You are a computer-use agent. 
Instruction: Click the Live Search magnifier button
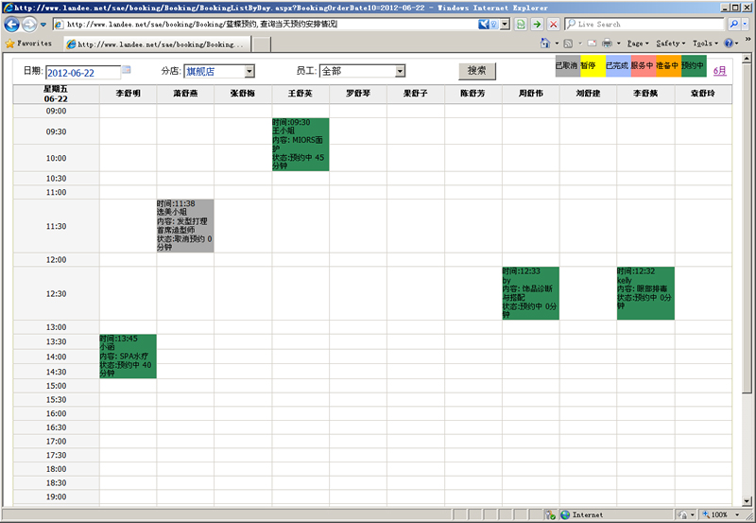[x=733, y=24]
